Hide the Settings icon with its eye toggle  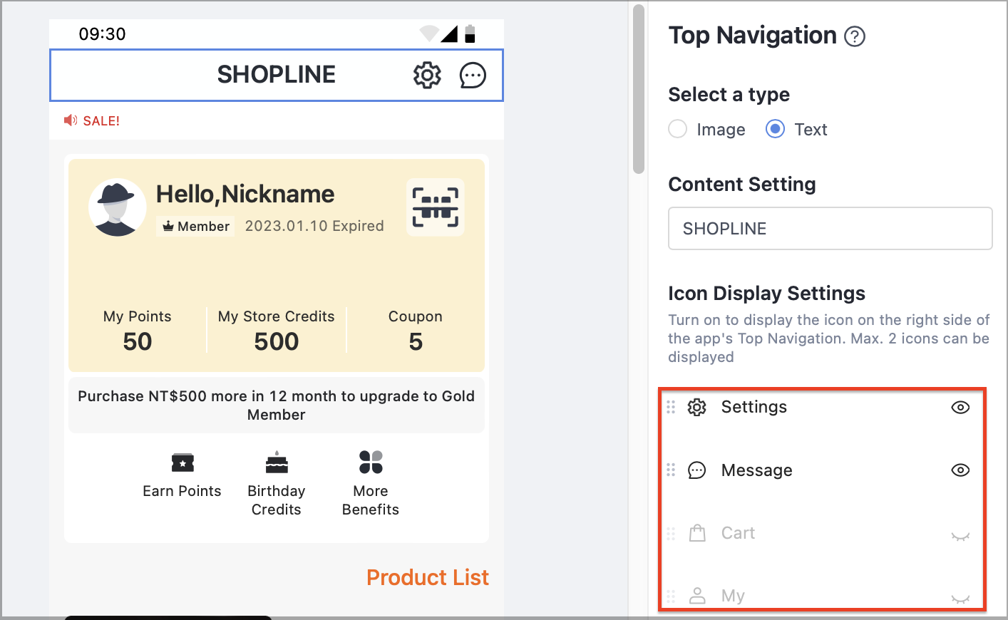pos(960,408)
